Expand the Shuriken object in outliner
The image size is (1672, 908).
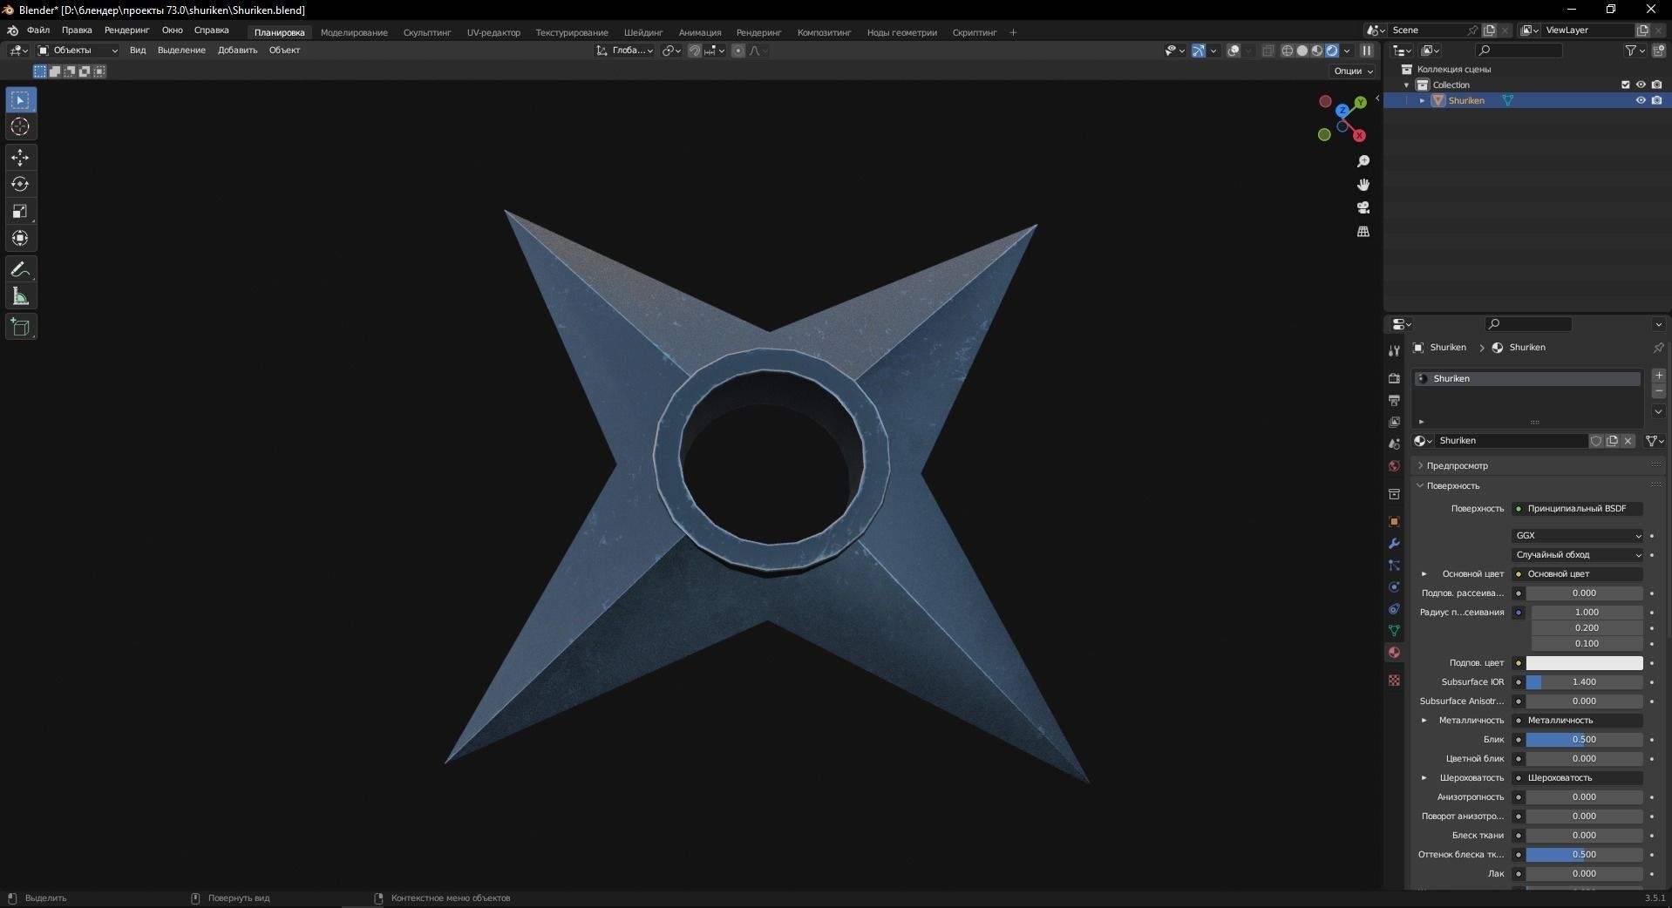pyautogui.click(x=1423, y=101)
